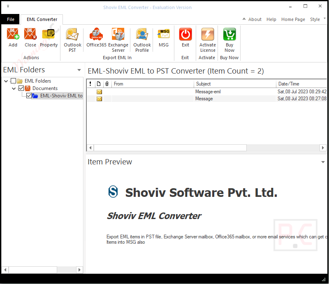
Task: Click the Documents folder icon
Action: [x=28, y=88]
